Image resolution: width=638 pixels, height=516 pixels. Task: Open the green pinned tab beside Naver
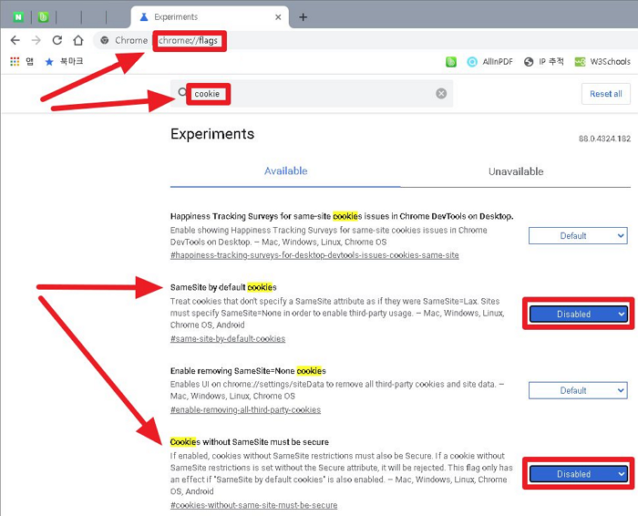click(x=44, y=17)
